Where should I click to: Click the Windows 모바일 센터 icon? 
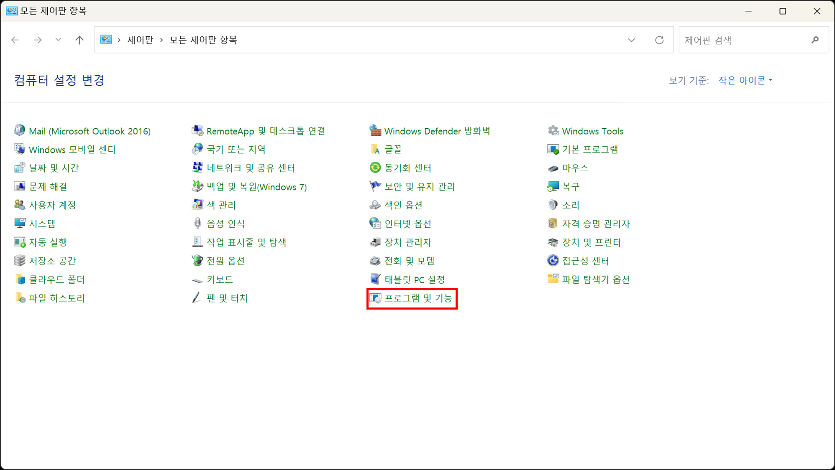click(19, 149)
